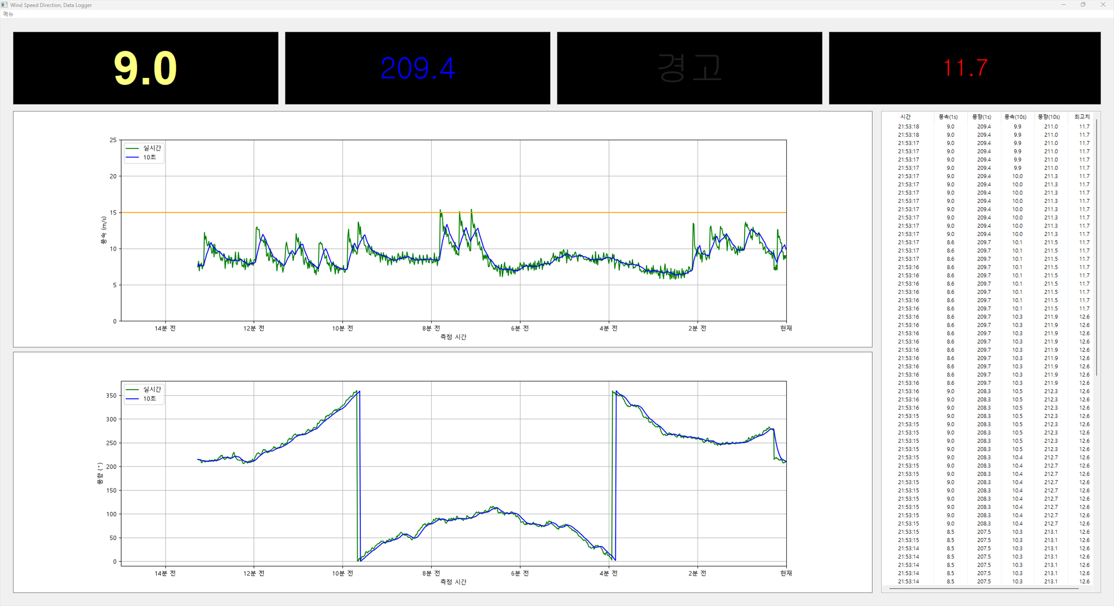The image size is (1114, 606).
Task: Click the 현재 tick on the wind direction chart
Action: [x=786, y=573]
